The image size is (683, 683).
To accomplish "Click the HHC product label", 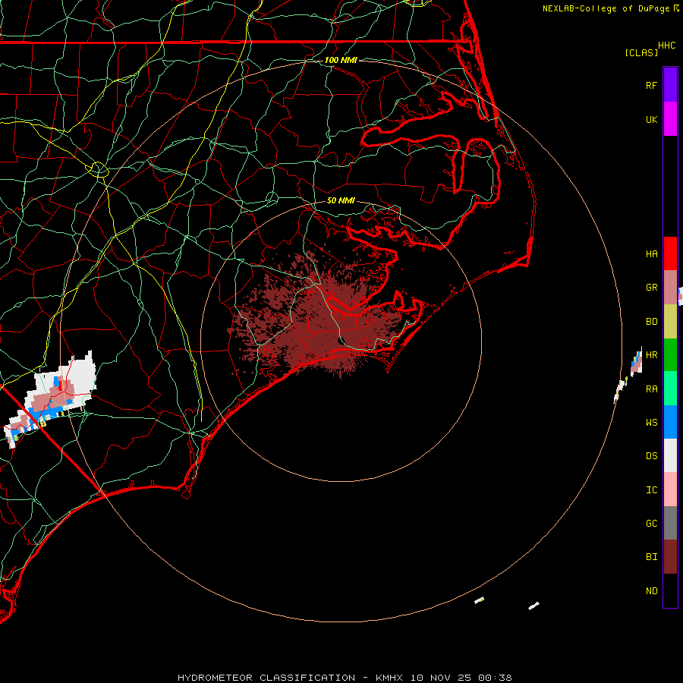I will [667, 46].
